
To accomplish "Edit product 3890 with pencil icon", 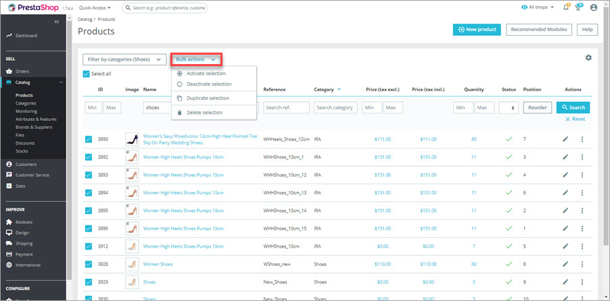I will tap(565, 139).
